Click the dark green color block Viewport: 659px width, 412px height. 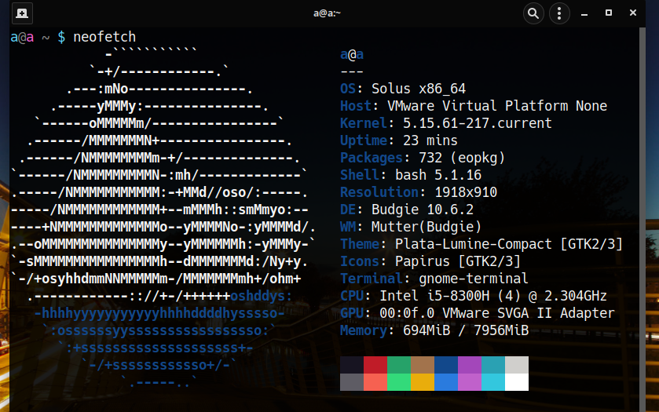(x=399, y=365)
